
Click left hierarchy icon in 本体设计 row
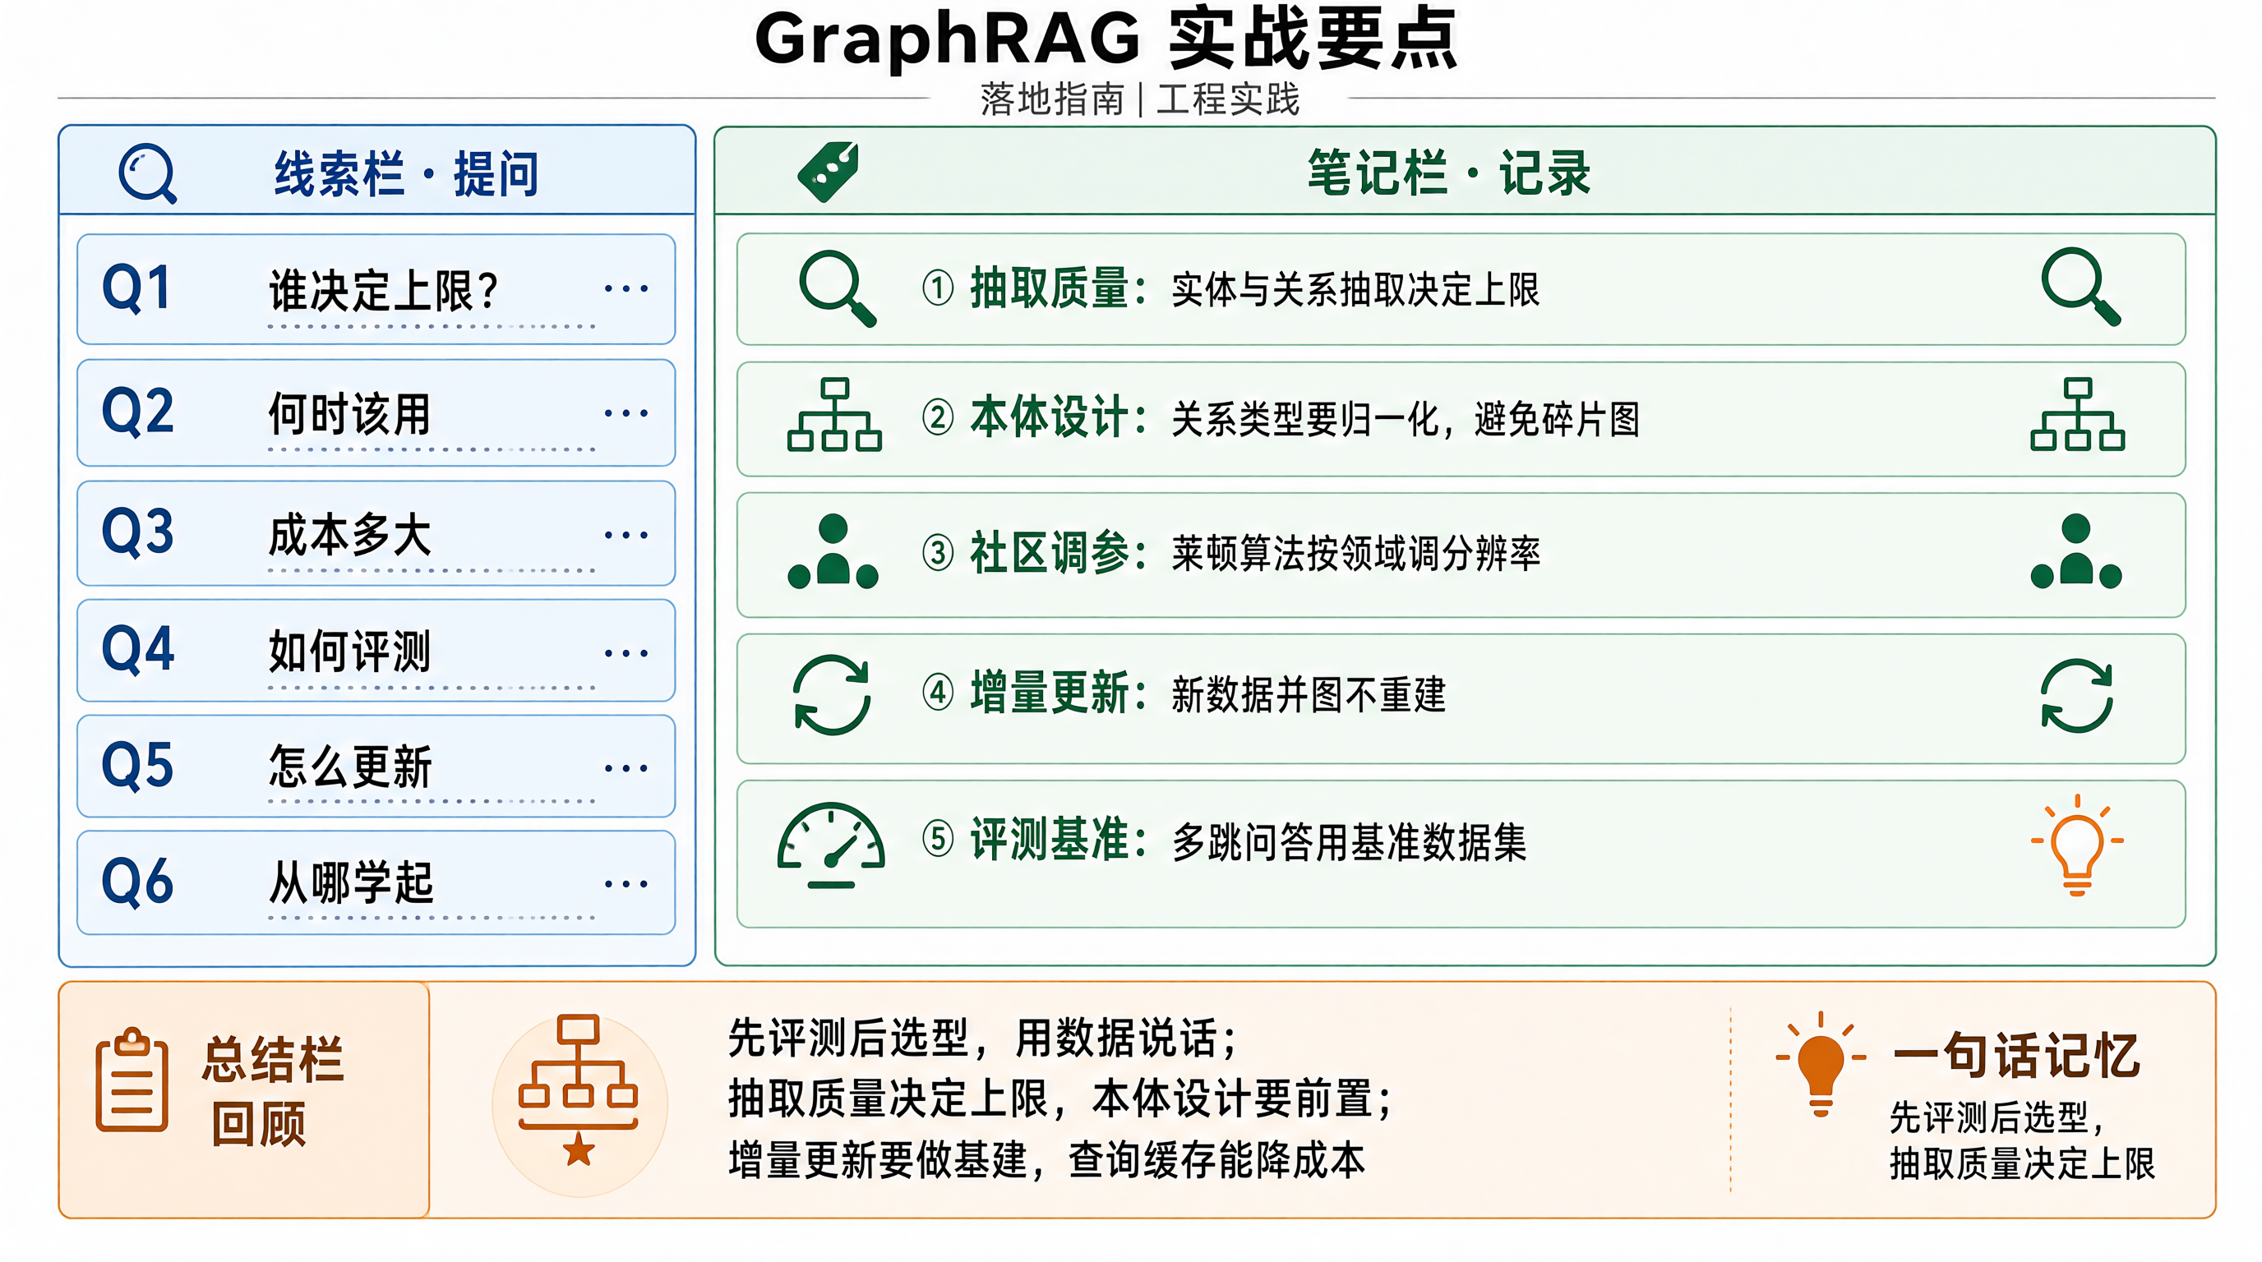(x=834, y=415)
